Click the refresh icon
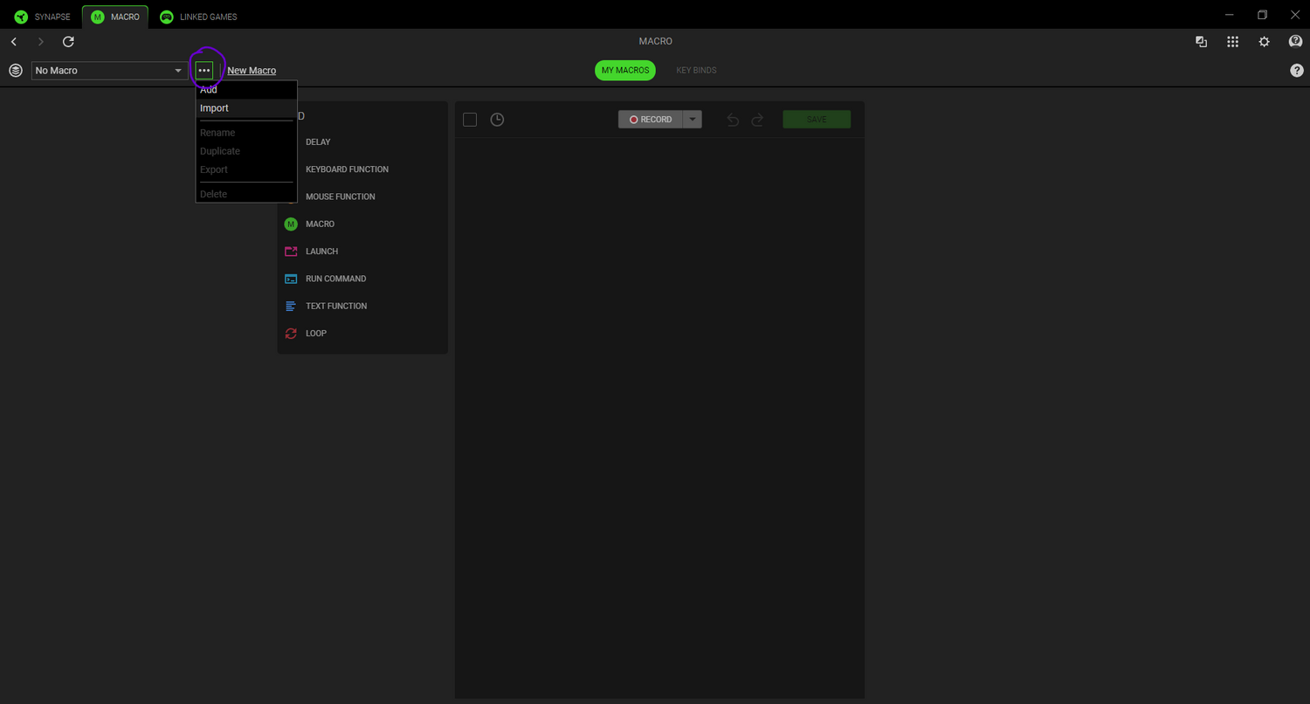 68,42
